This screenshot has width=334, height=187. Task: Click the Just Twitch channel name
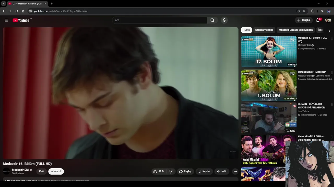click(x=303, y=111)
